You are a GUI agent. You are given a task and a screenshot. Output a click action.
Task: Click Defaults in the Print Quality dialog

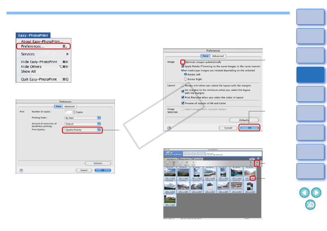tap(98, 163)
